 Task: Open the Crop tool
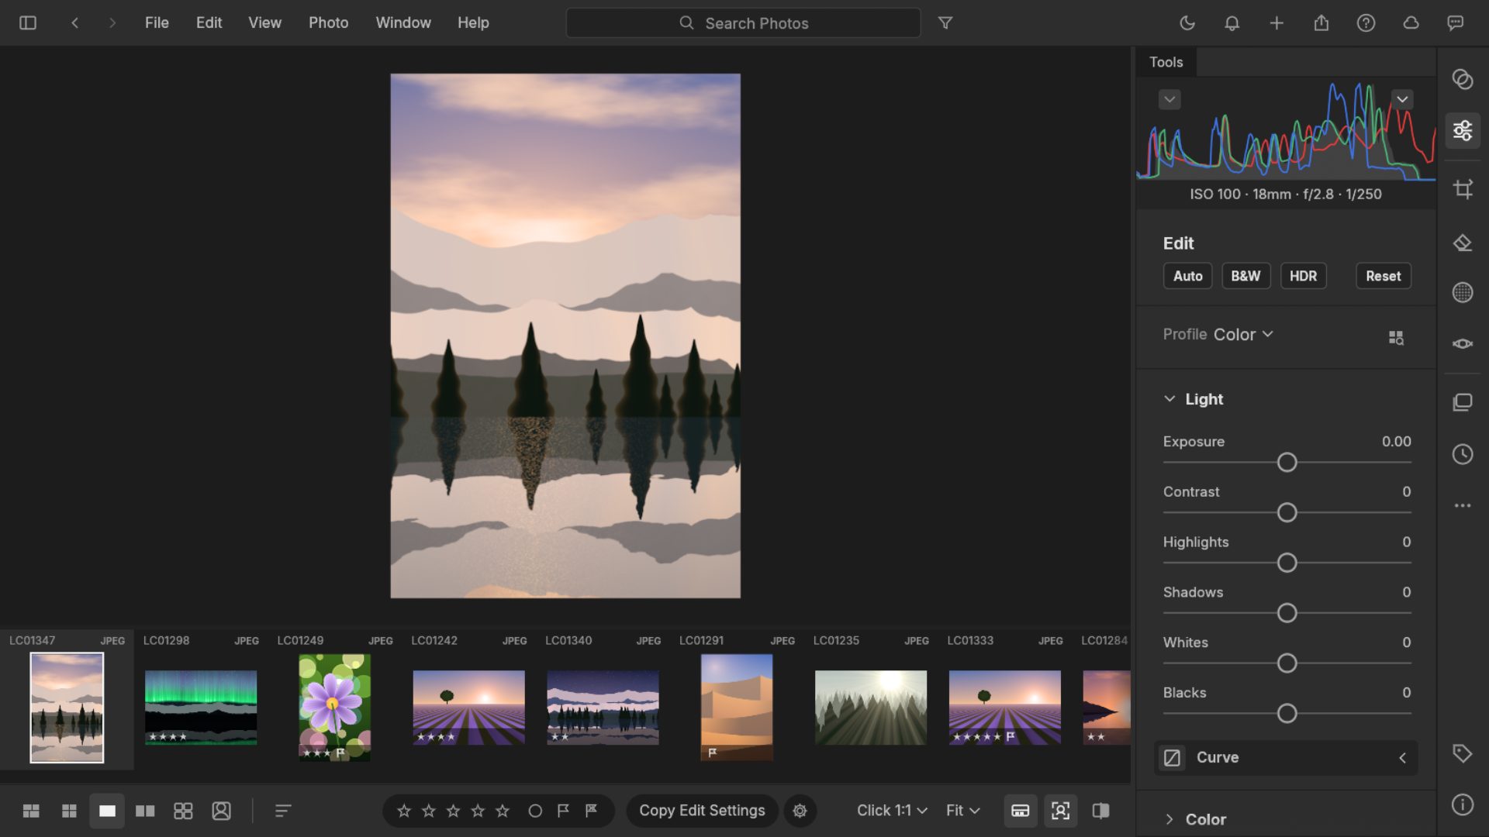click(1463, 189)
